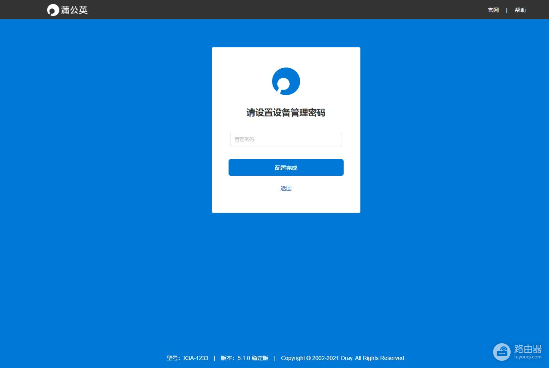Click the 型号: X3A-1233 footer text
The height and width of the screenshot is (368, 549).
(187, 358)
